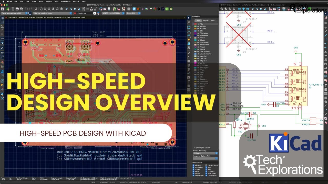Toggle visibility eye for B.Cu layer

click(198, 31)
